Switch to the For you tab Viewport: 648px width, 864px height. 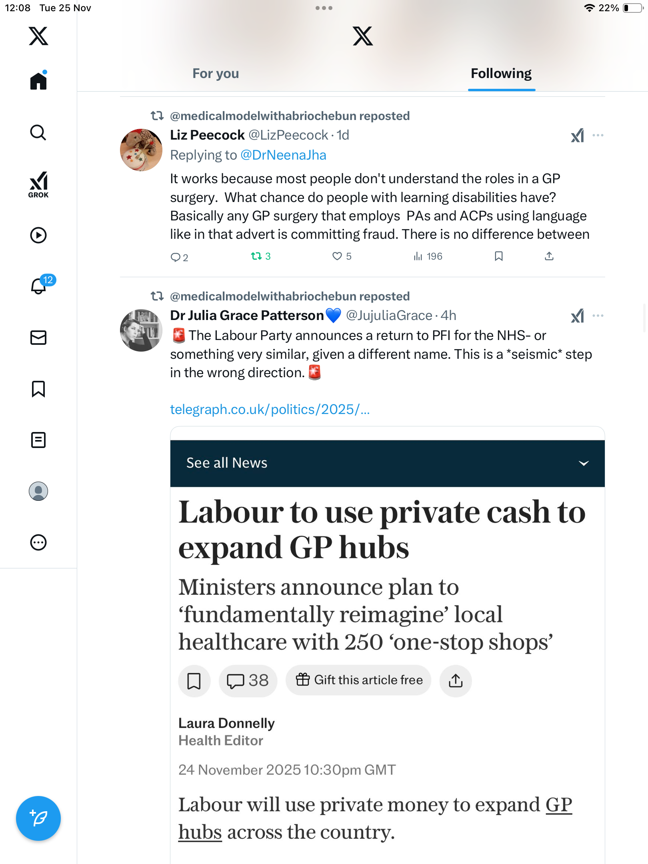pyautogui.click(x=216, y=74)
